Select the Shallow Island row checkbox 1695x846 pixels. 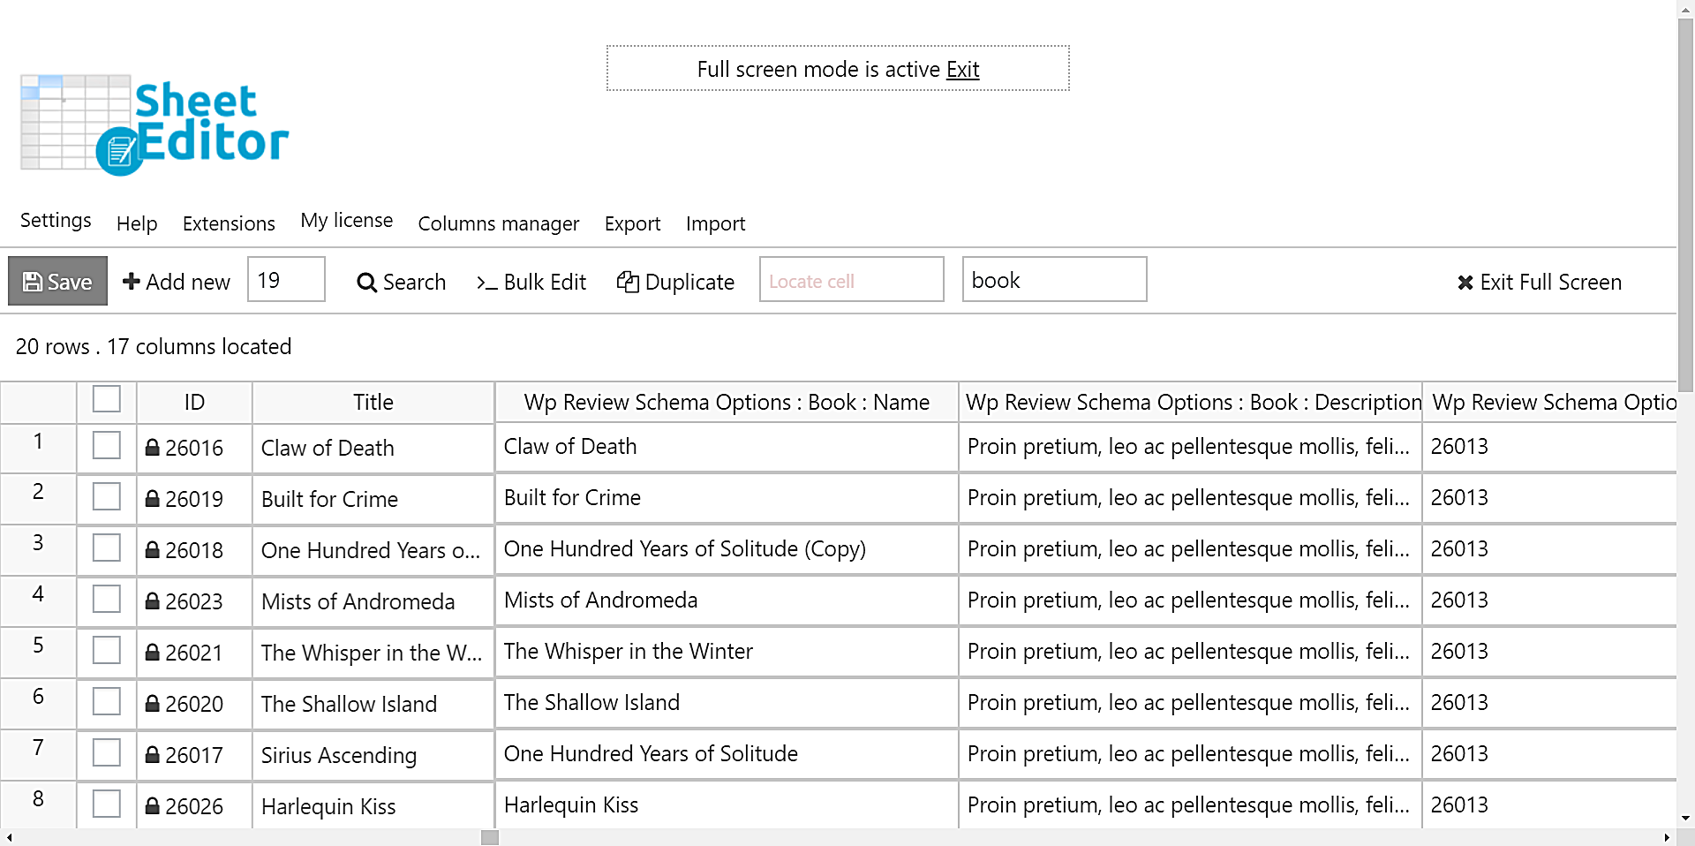(107, 701)
